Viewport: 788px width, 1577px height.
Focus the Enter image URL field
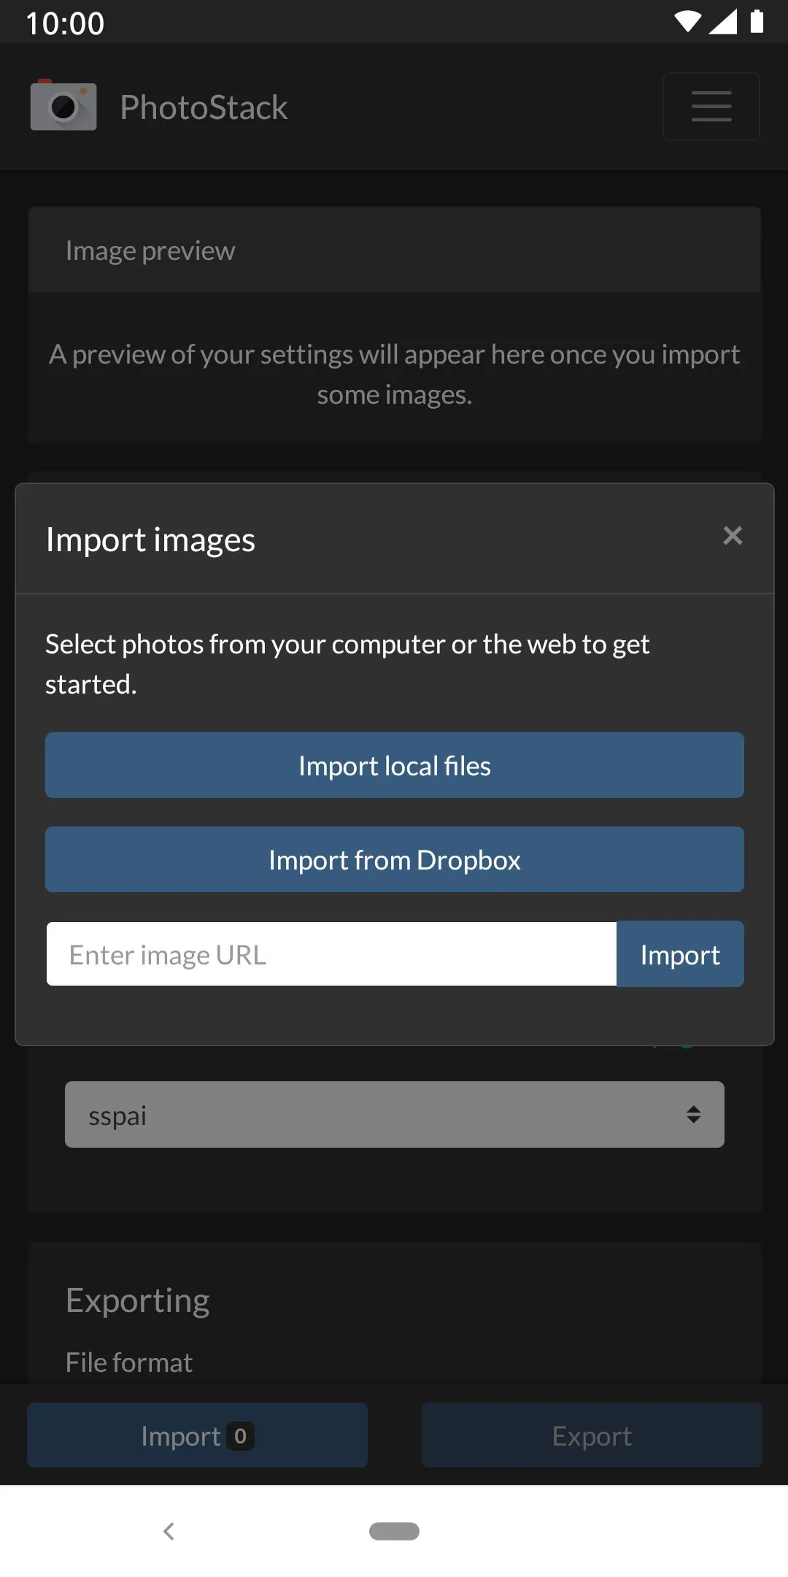point(331,954)
